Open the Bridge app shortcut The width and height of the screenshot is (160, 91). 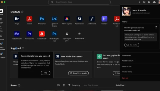pos(17,19)
